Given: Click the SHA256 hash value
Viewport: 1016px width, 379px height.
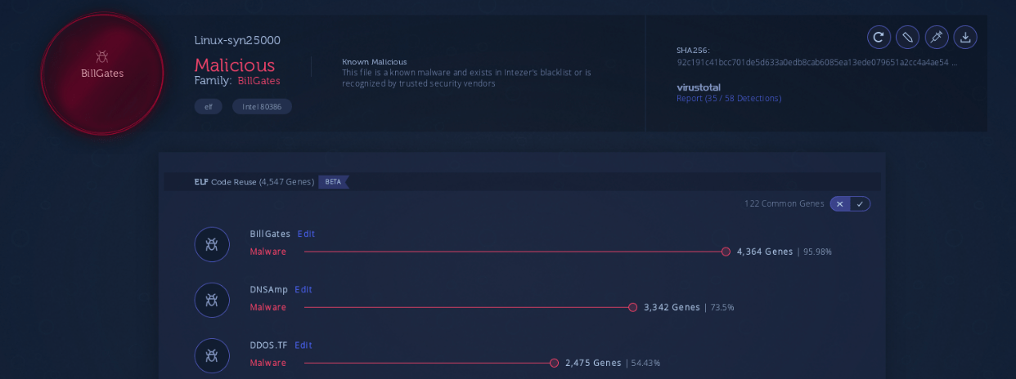Looking at the screenshot, I should tap(816, 62).
